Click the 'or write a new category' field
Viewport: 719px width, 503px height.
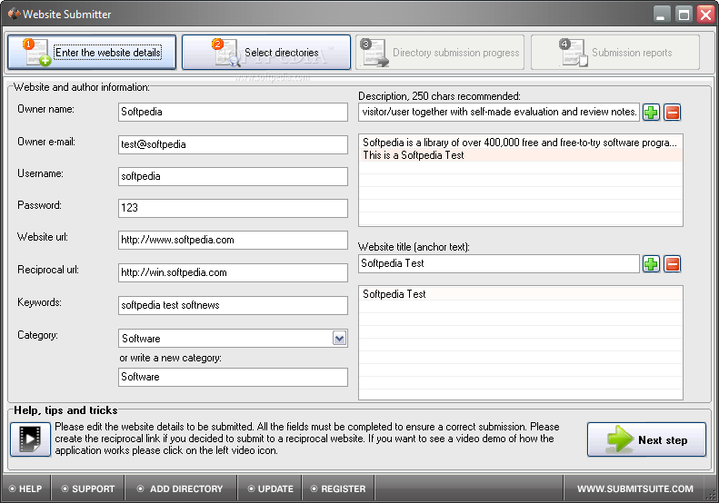point(233,377)
